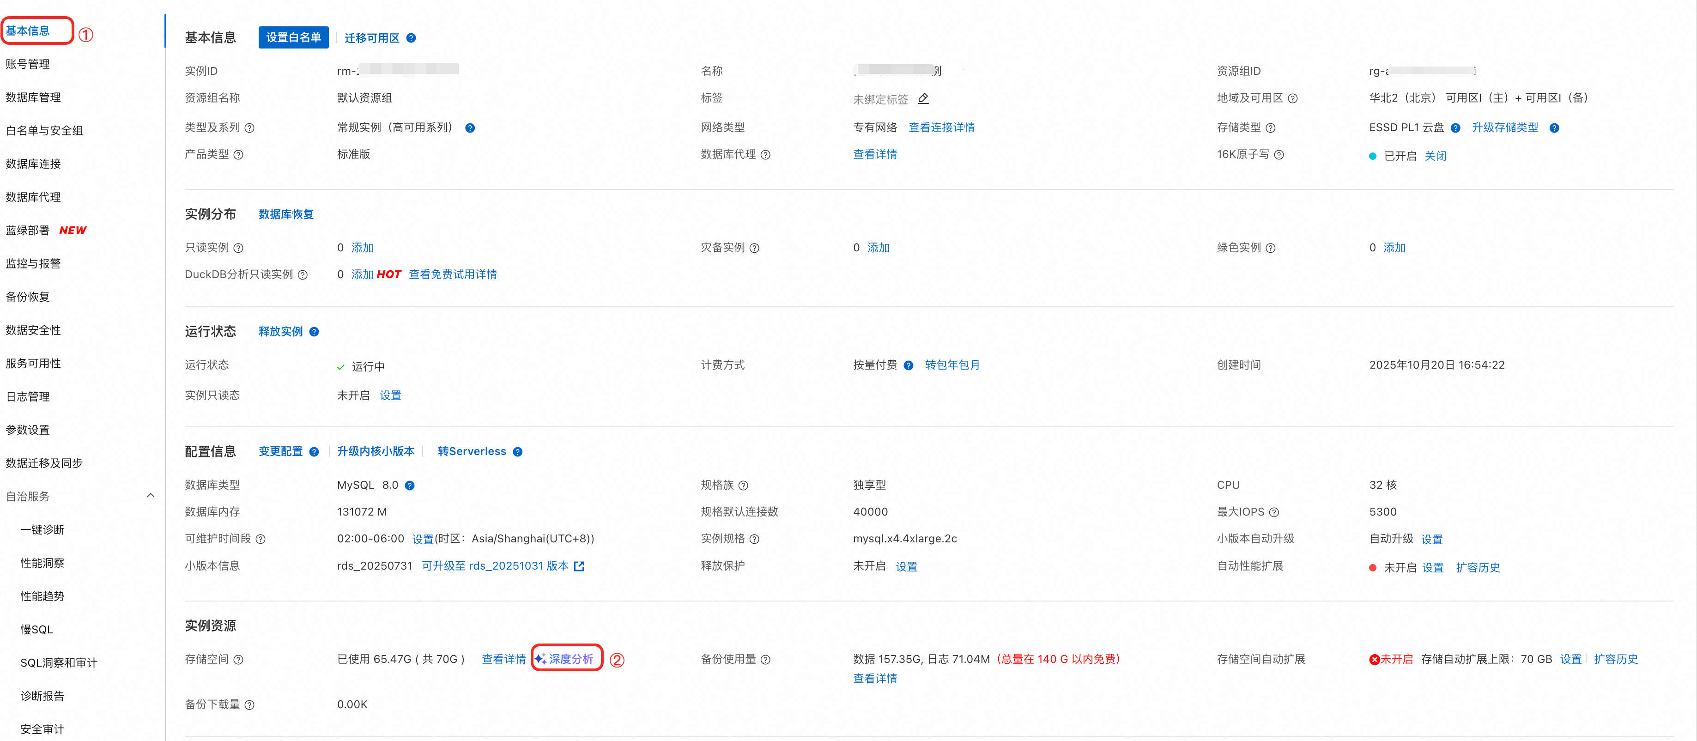Open 设置 for 自动性能扩展 status

pos(1432,568)
